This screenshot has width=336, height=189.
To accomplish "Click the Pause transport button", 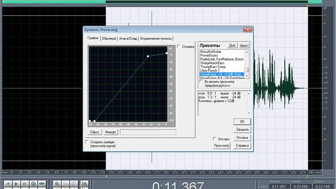I will [x=25, y=184].
